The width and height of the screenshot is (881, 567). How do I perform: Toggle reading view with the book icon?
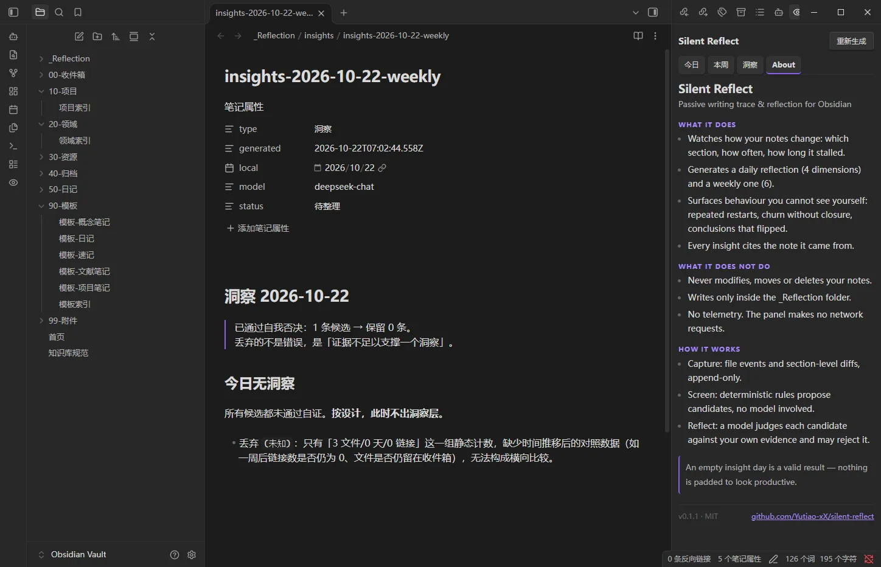click(x=638, y=36)
